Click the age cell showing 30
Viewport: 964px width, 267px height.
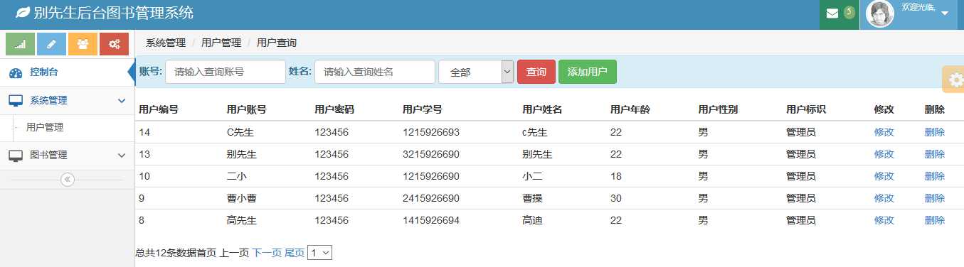616,198
